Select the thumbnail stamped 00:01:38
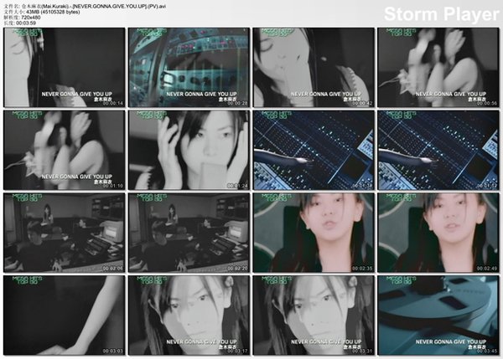Viewport: 503px width, 359px height. click(x=314, y=150)
